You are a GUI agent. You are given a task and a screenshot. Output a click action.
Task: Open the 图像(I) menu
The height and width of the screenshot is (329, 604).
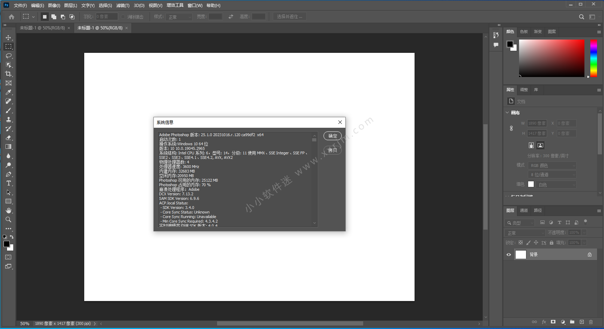(54, 6)
